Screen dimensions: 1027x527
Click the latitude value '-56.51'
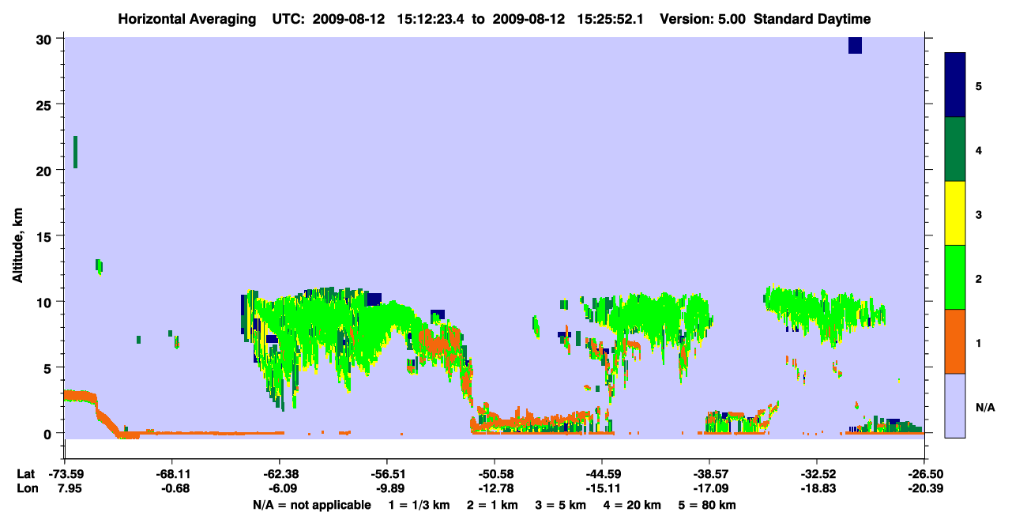pyautogui.click(x=387, y=474)
